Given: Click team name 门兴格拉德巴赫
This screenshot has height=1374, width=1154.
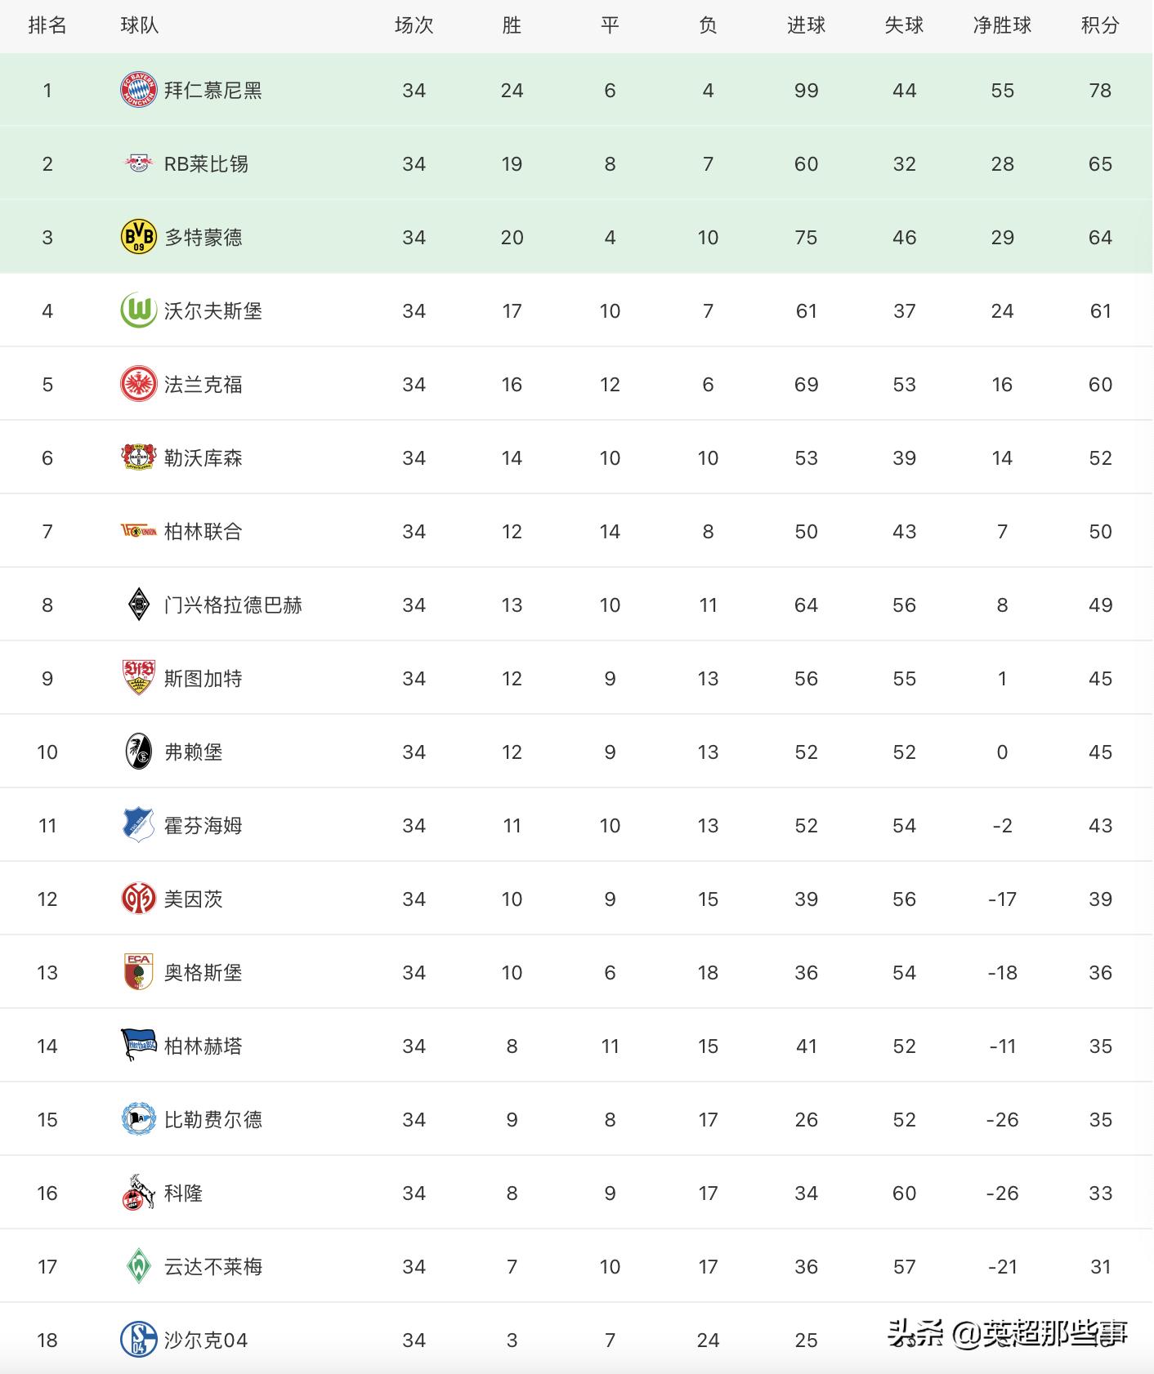Looking at the screenshot, I should (x=233, y=604).
